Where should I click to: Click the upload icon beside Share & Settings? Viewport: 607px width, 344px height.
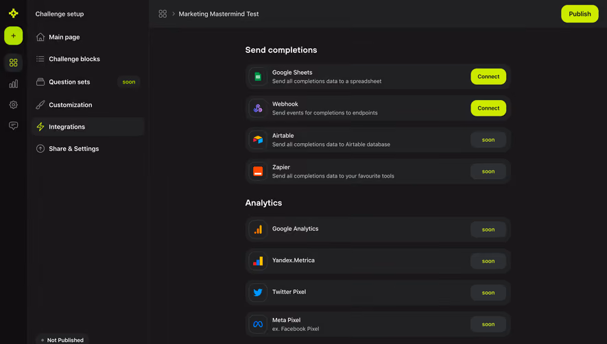click(x=40, y=149)
